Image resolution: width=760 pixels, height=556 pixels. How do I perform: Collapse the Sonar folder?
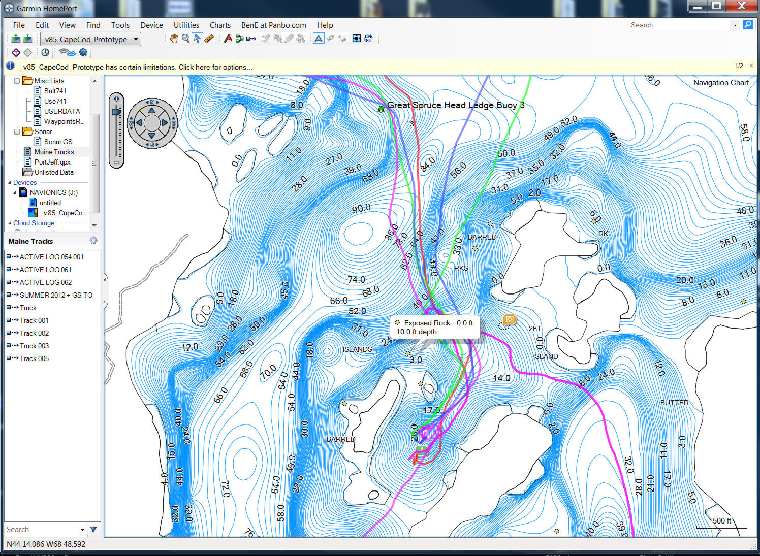17,132
